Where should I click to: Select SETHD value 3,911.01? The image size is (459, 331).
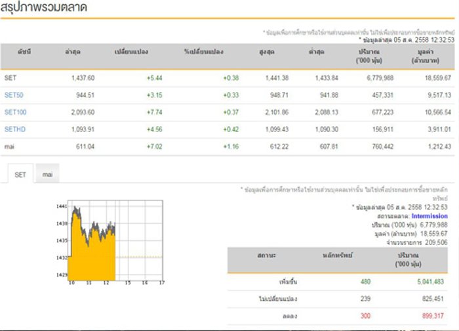pos(439,129)
